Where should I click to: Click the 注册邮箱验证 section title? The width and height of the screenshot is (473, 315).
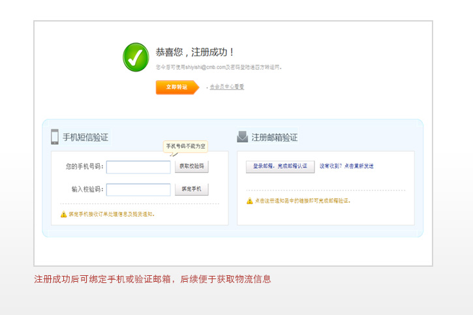pyautogui.click(x=274, y=138)
